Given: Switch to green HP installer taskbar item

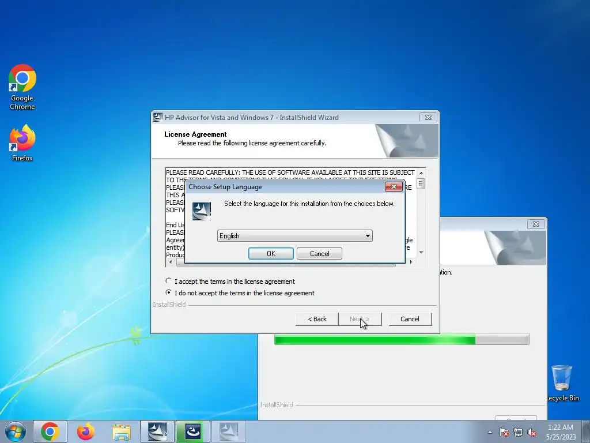Looking at the screenshot, I should tap(192, 431).
